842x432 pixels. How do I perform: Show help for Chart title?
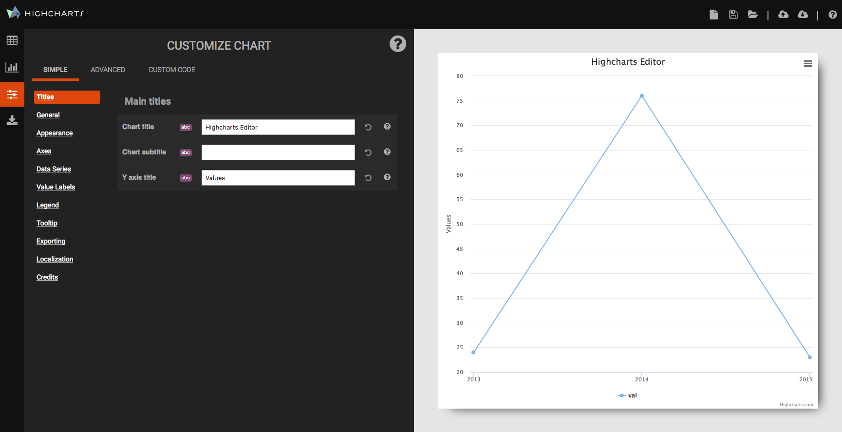tap(387, 127)
